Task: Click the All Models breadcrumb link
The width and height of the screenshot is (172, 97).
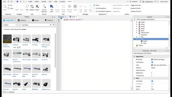Action: pos(6,29)
